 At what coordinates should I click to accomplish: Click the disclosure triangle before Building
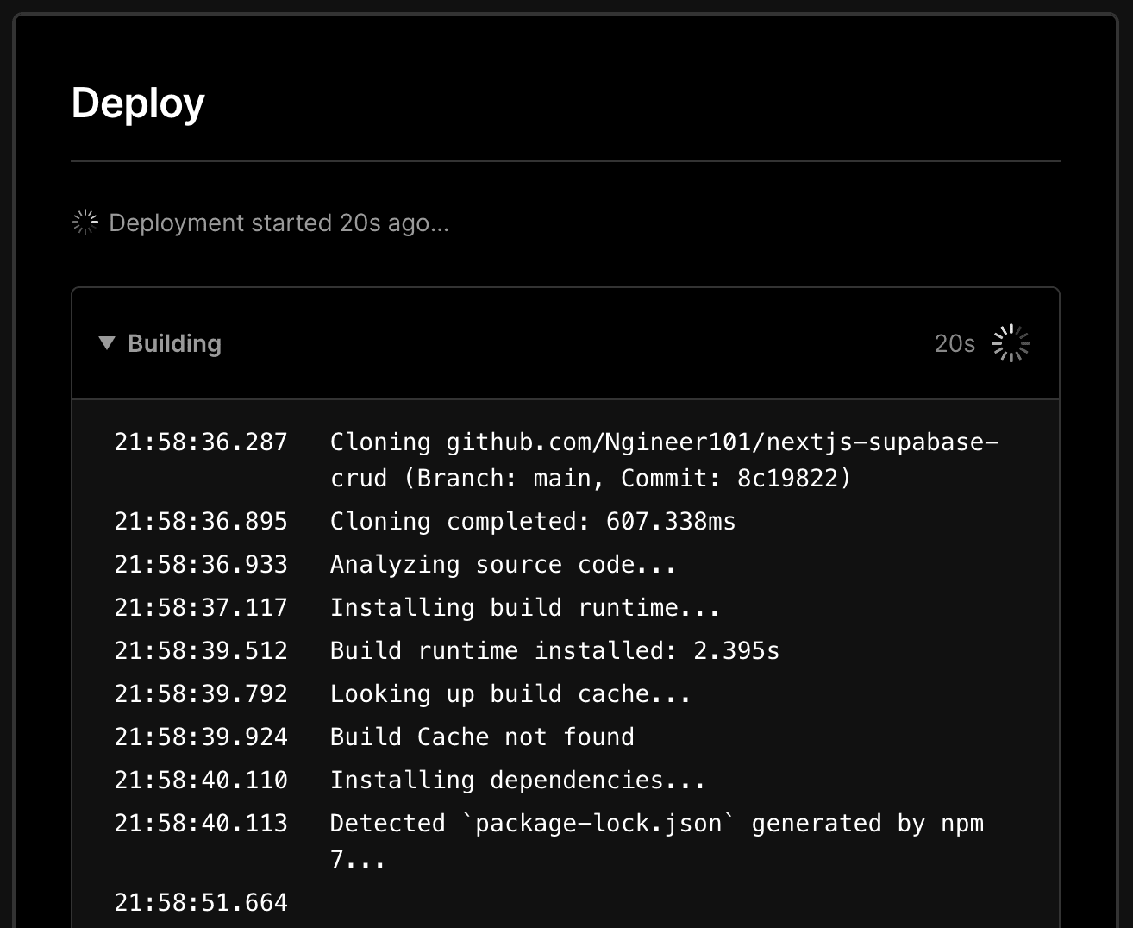click(107, 342)
